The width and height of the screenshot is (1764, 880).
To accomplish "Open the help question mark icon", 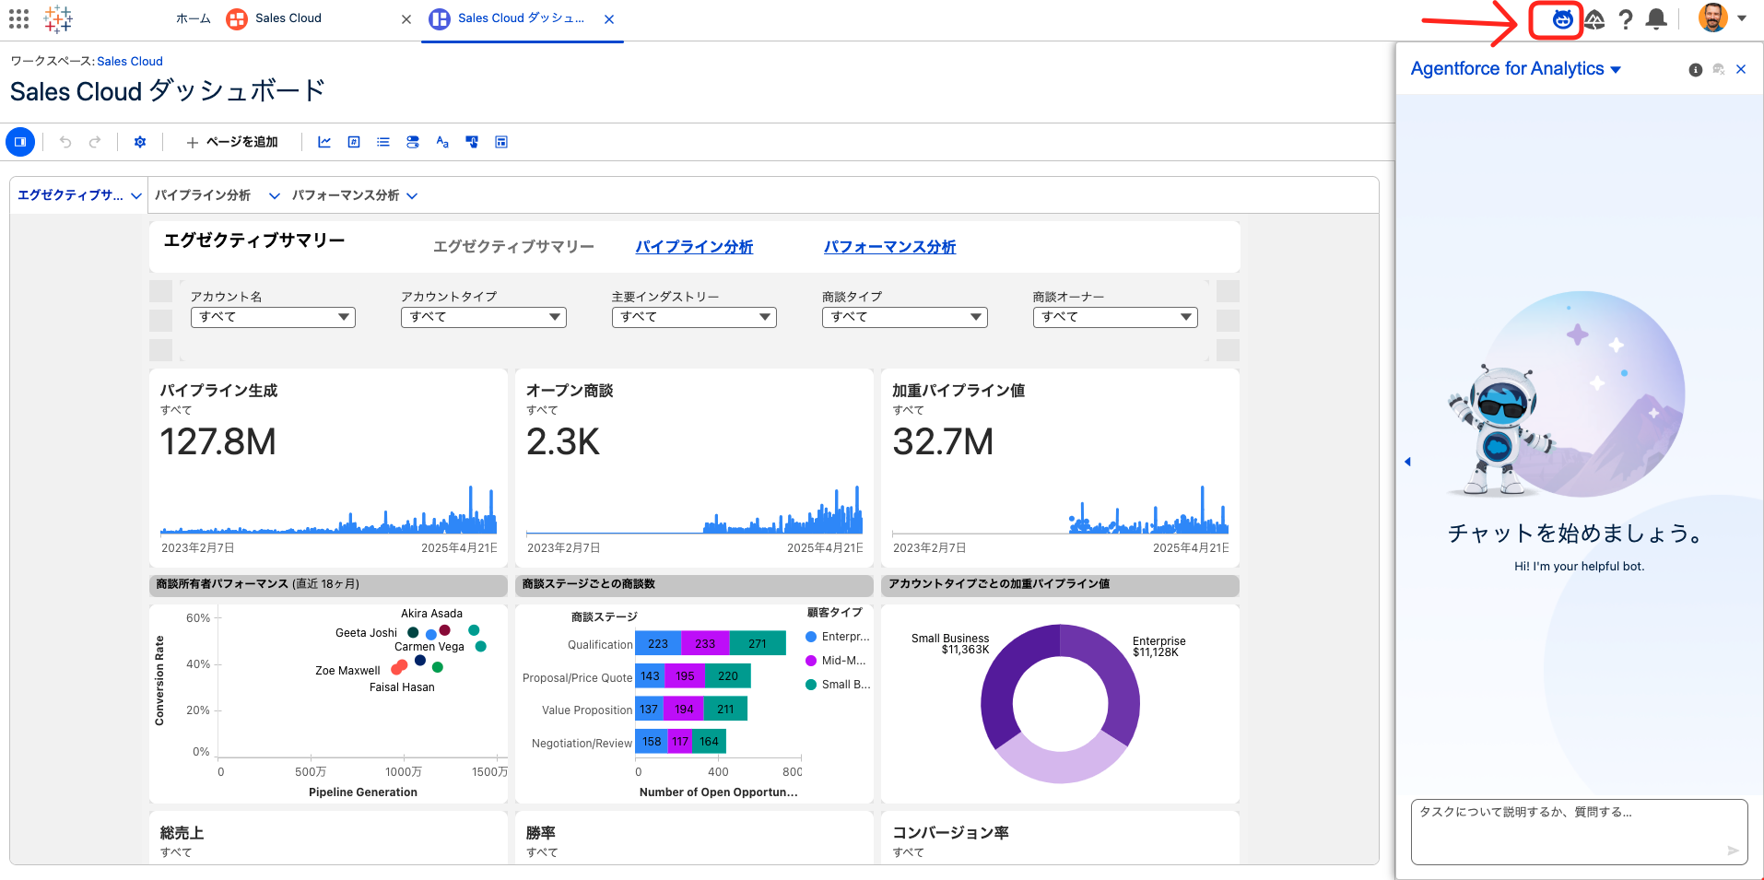I will (1626, 19).
